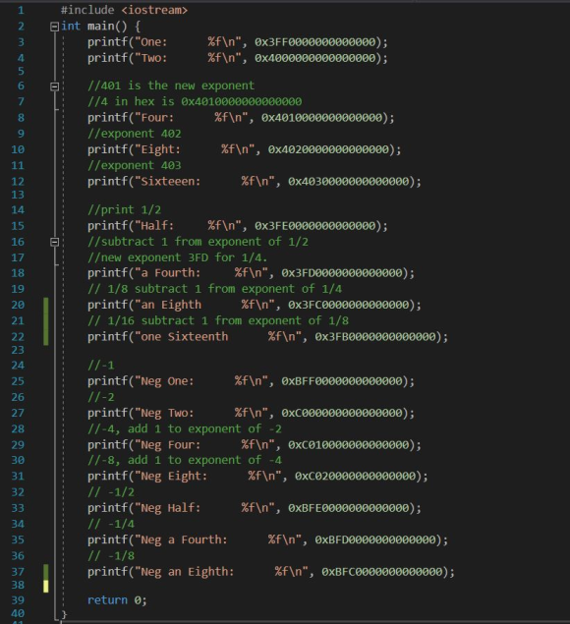Collapse the main function fold box

click(x=54, y=27)
